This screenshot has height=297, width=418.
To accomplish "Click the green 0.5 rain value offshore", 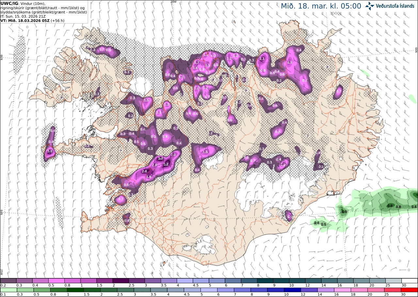I will point(324,224).
